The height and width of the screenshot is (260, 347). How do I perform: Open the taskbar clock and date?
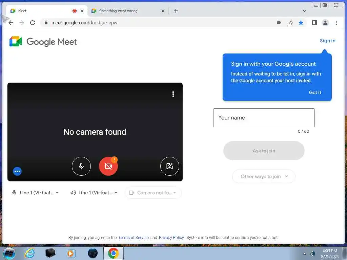329,254
